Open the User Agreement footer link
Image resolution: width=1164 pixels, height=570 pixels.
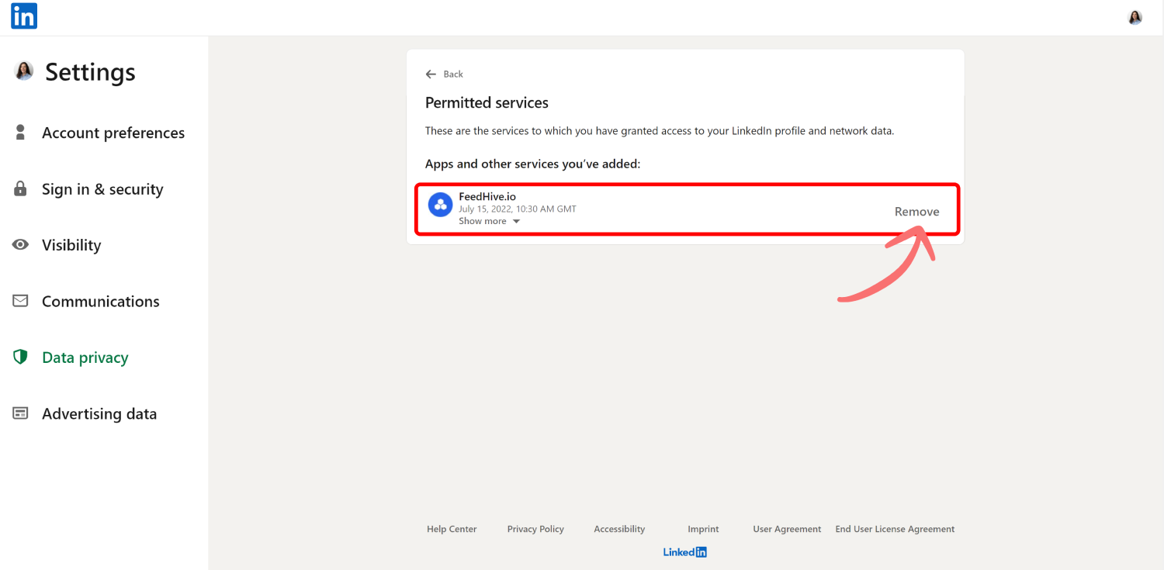pyautogui.click(x=787, y=529)
